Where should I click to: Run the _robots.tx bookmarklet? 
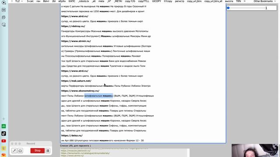(x=84, y=1)
